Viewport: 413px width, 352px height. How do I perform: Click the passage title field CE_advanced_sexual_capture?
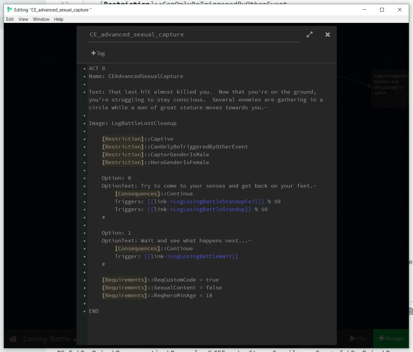193,35
